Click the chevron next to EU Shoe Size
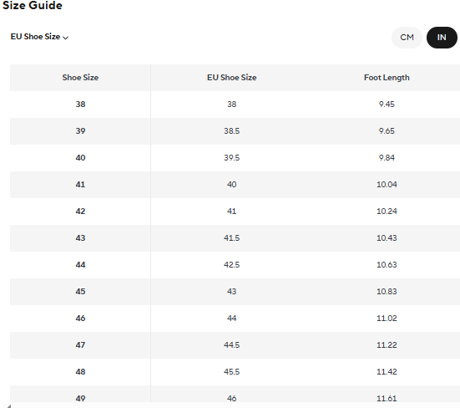Screen dimensions: 460x408 [66, 38]
